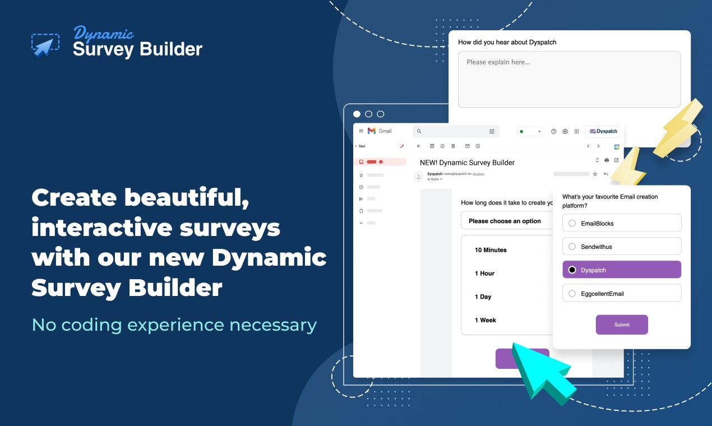
Task: Open the 'Please choose an option' dropdown
Action: tap(507, 221)
